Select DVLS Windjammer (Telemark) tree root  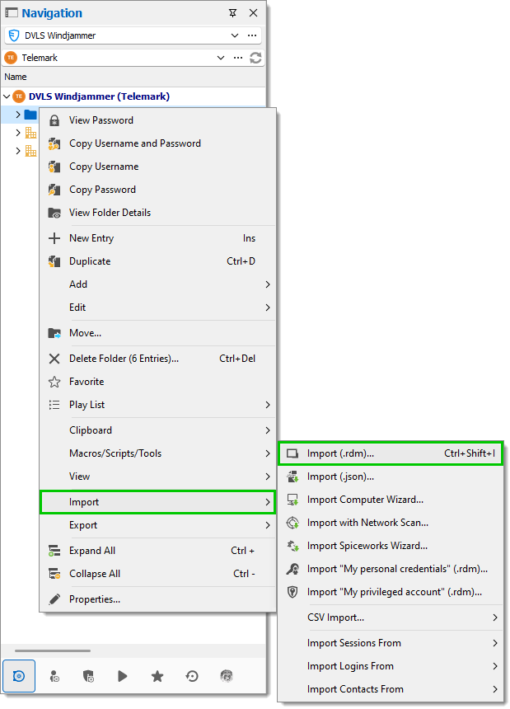tap(100, 96)
